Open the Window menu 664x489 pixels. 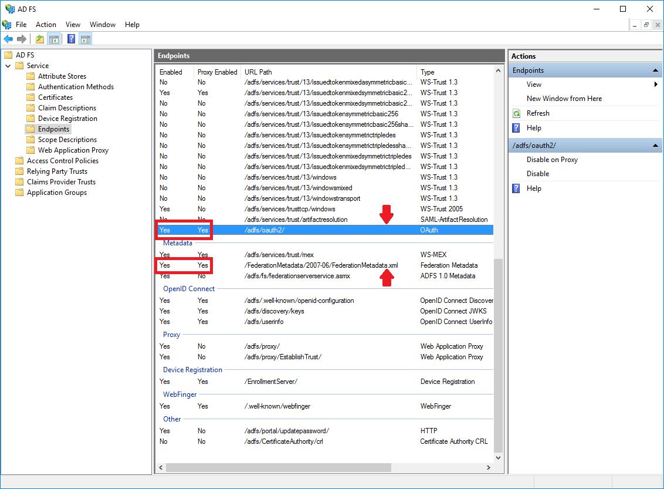pos(102,25)
